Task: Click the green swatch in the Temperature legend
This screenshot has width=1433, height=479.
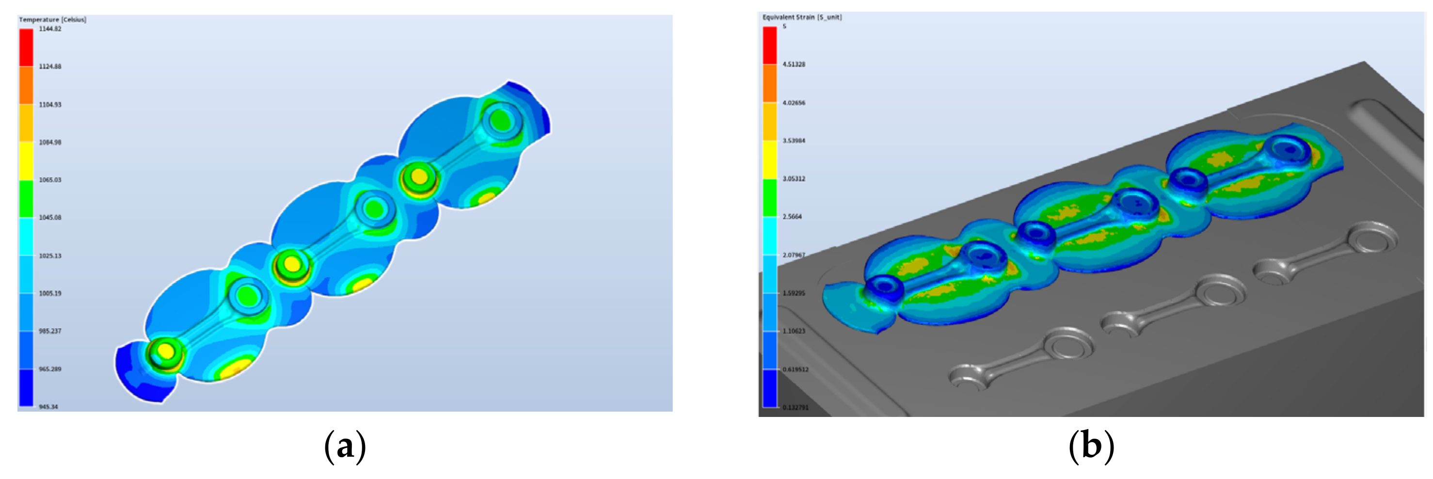Action: coord(26,199)
